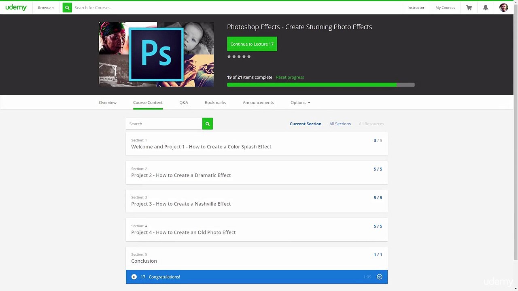Click Continue to Lecture 17 button
Screen dimensions: 518x291
pyautogui.click(x=252, y=44)
